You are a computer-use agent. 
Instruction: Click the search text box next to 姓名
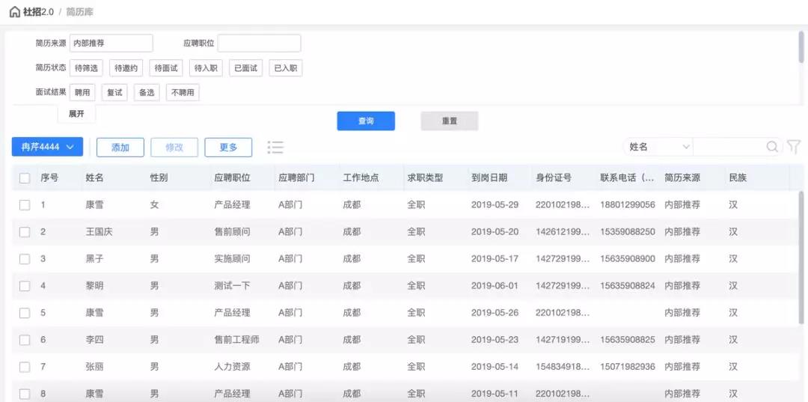[x=729, y=147]
